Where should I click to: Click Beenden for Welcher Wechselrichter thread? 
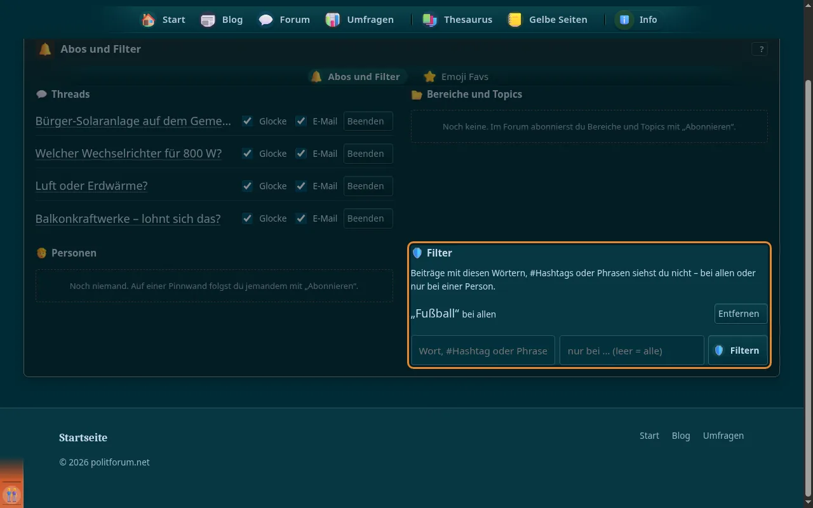368,154
